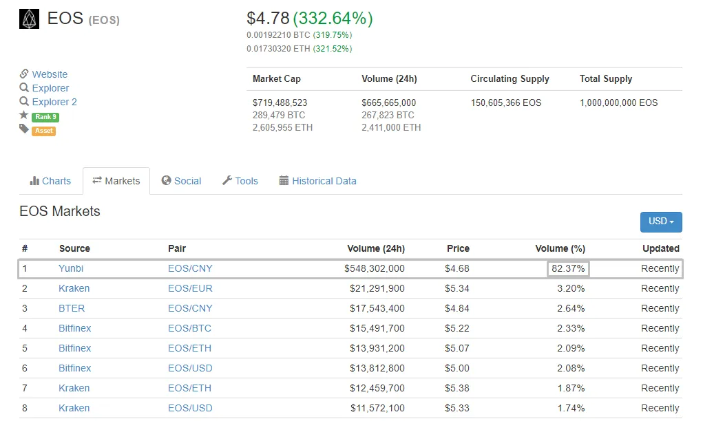Click the Rank 9 badge
Screen dimensions: 703x421
click(45, 117)
